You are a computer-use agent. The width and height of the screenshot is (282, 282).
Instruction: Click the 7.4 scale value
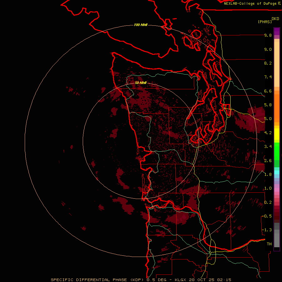point(268,77)
